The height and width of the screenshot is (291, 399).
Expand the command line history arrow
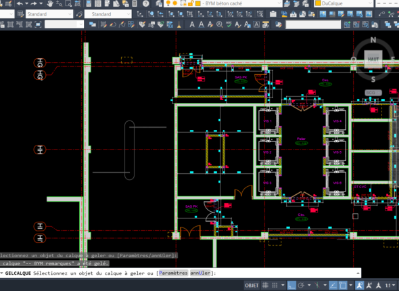coord(358,273)
